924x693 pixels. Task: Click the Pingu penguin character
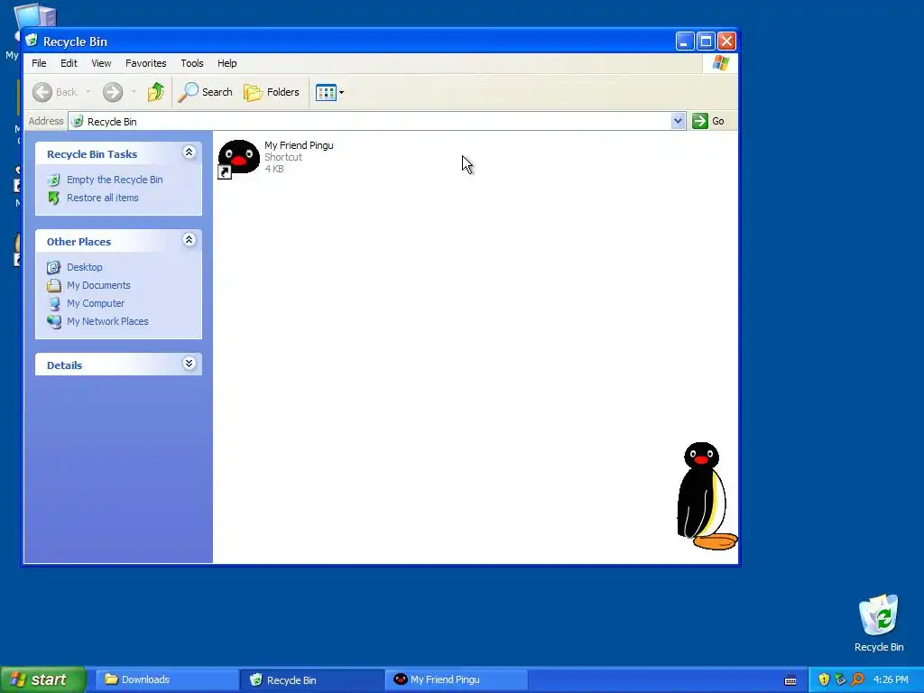point(706,496)
